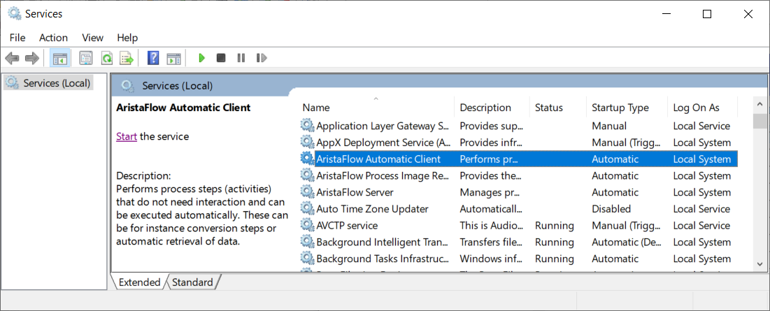Click the Export List toolbar icon
Image resolution: width=770 pixels, height=311 pixels.
click(127, 59)
